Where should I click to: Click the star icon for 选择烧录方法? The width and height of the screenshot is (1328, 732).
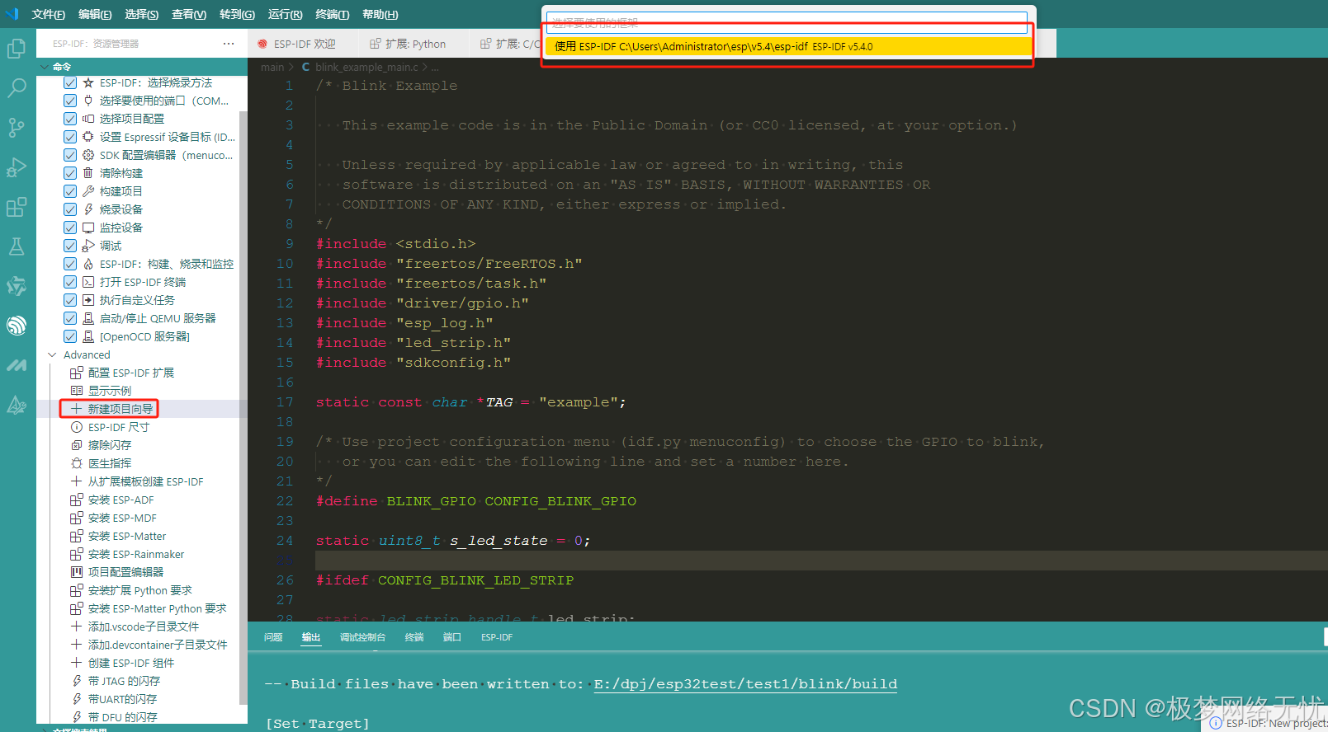(88, 82)
